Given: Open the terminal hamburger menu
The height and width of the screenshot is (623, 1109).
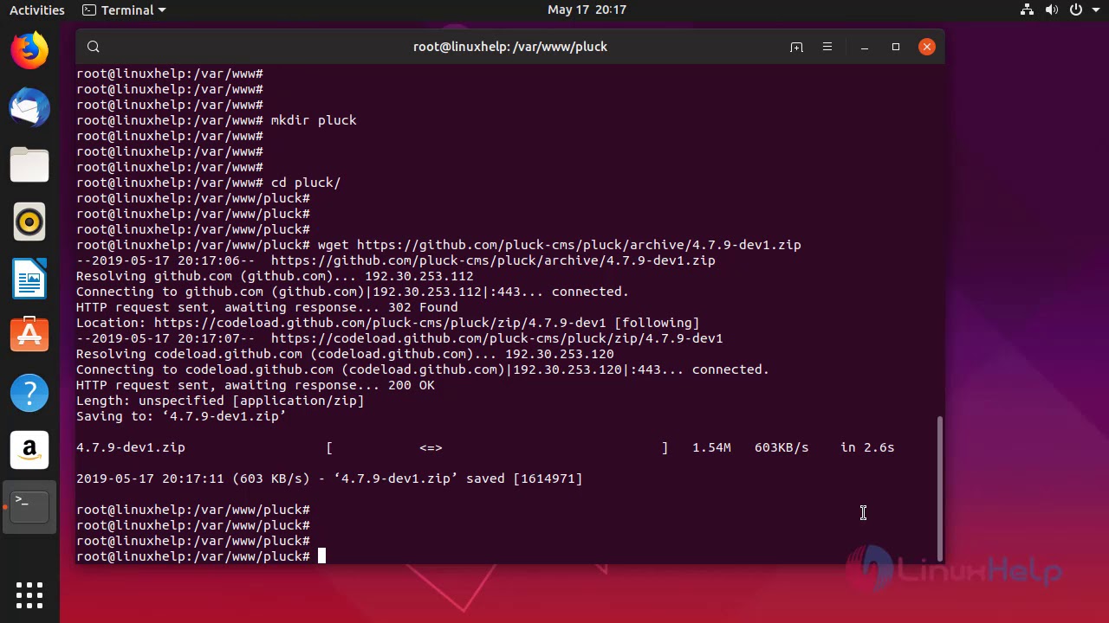Looking at the screenshot, I should (x=827, y=47).
